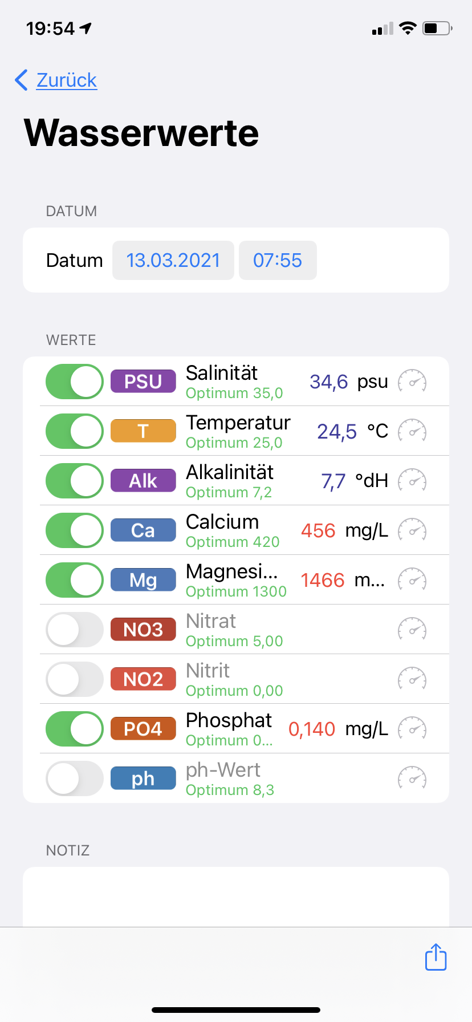The width and height of the screenshot is (472, 1022).
Task: Tap the Calcium row gauge icon
Action: 412,530
